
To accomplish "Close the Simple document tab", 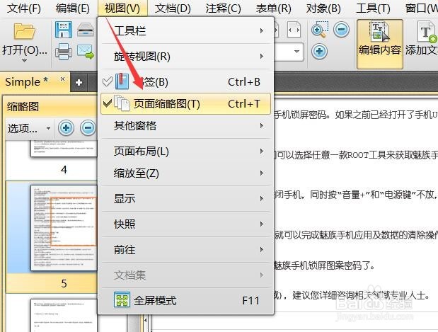I will [62, 79].
